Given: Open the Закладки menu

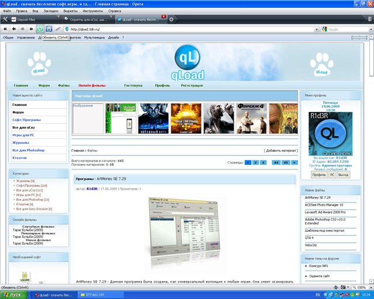Looking at the screenshot, I should [51, 11].
